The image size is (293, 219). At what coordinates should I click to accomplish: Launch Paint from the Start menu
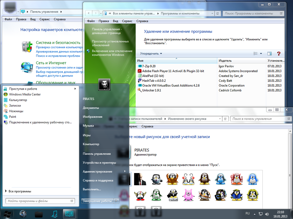coord(12,117)
